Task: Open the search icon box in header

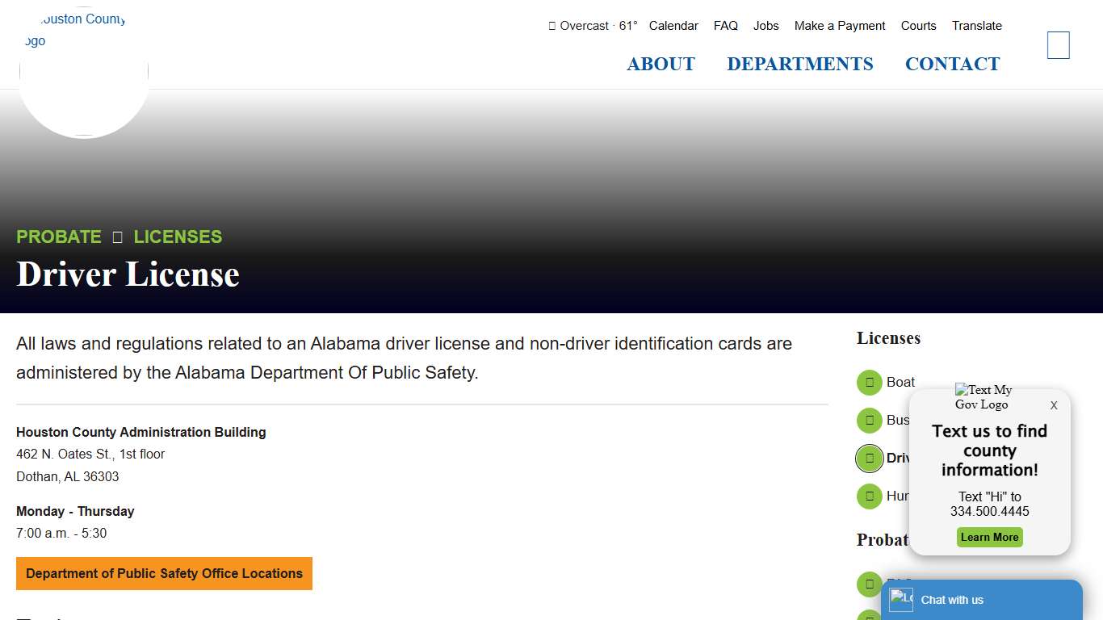Action: point(1058,45)
